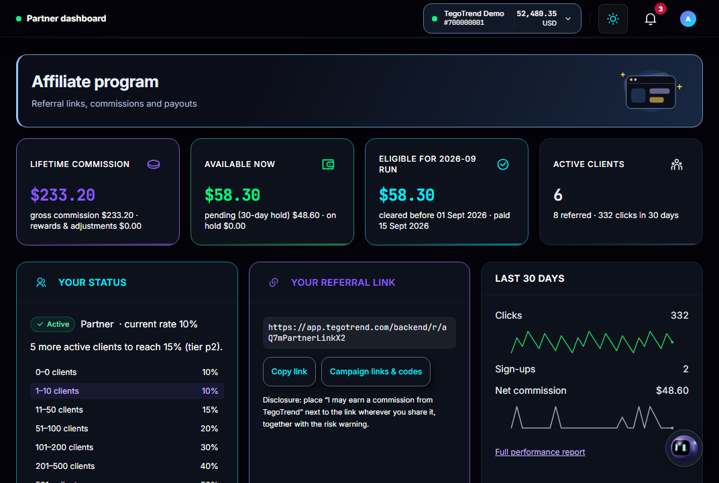Click the $58.30 eligible run amount
This screenshot has height=483, width=719.
point(406,195)
